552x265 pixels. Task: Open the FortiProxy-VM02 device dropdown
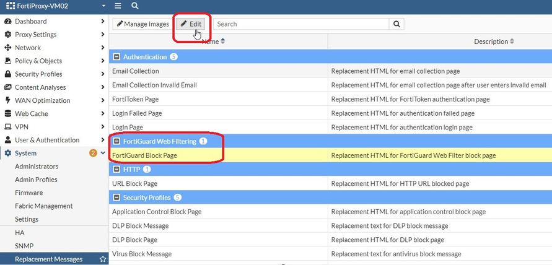[103, 6]
